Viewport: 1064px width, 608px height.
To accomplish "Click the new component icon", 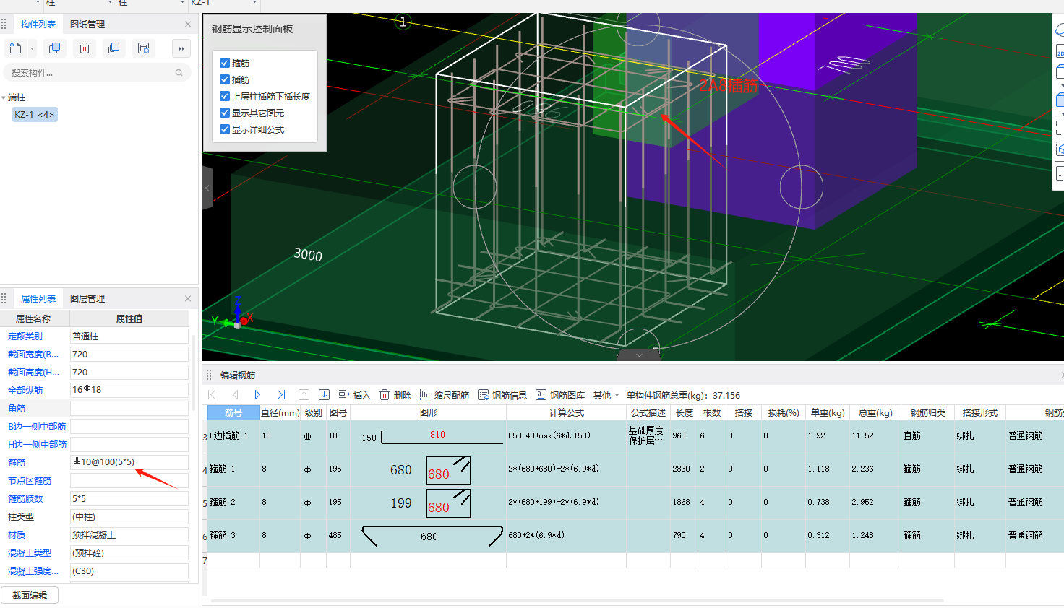I will coord(15,48).
